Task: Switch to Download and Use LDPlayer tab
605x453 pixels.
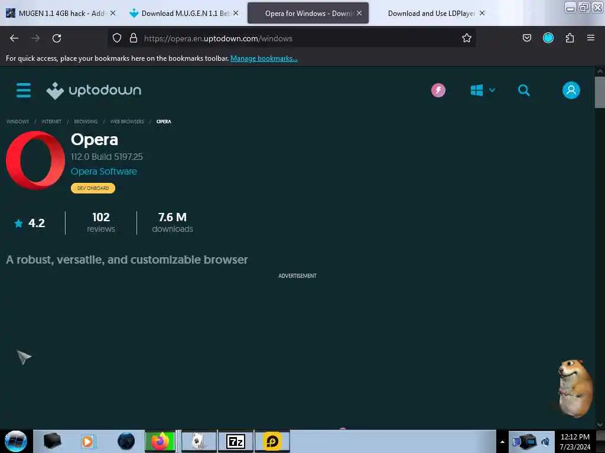Action: click(x=431, y=14)
